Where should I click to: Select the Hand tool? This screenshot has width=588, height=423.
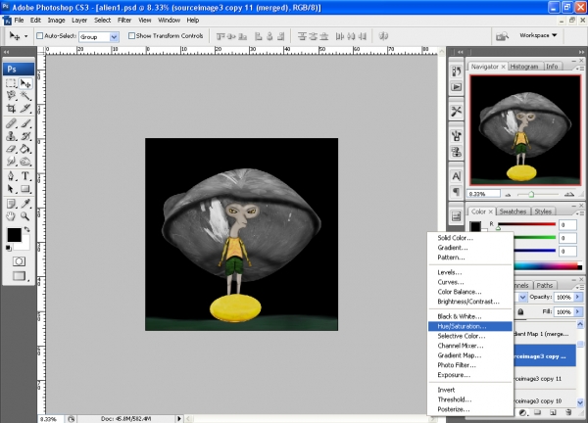[11, 216]
